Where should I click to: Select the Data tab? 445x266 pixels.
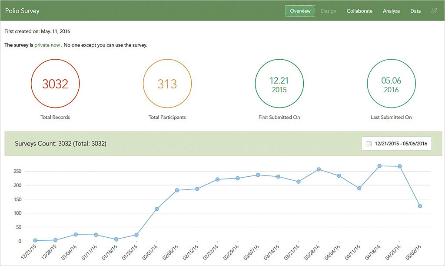coord(415,11)
